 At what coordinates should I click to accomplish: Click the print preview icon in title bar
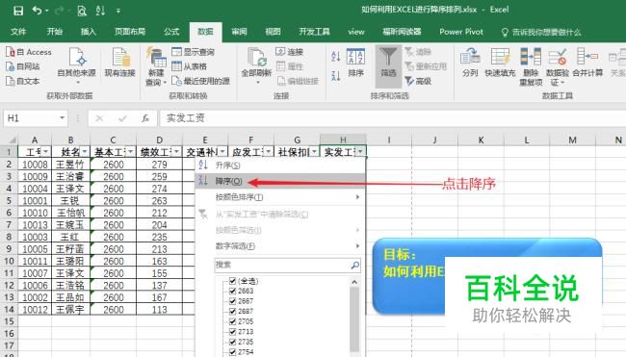pos(82,11)
